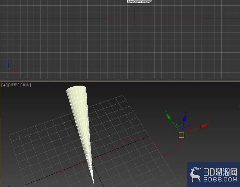
Task: Click the yellow square vertex handle on spline
Action: (181, 135)
